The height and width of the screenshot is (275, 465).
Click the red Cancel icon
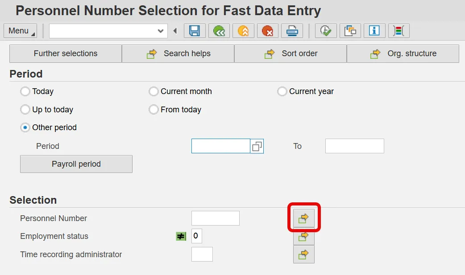(x=267, y=31)
